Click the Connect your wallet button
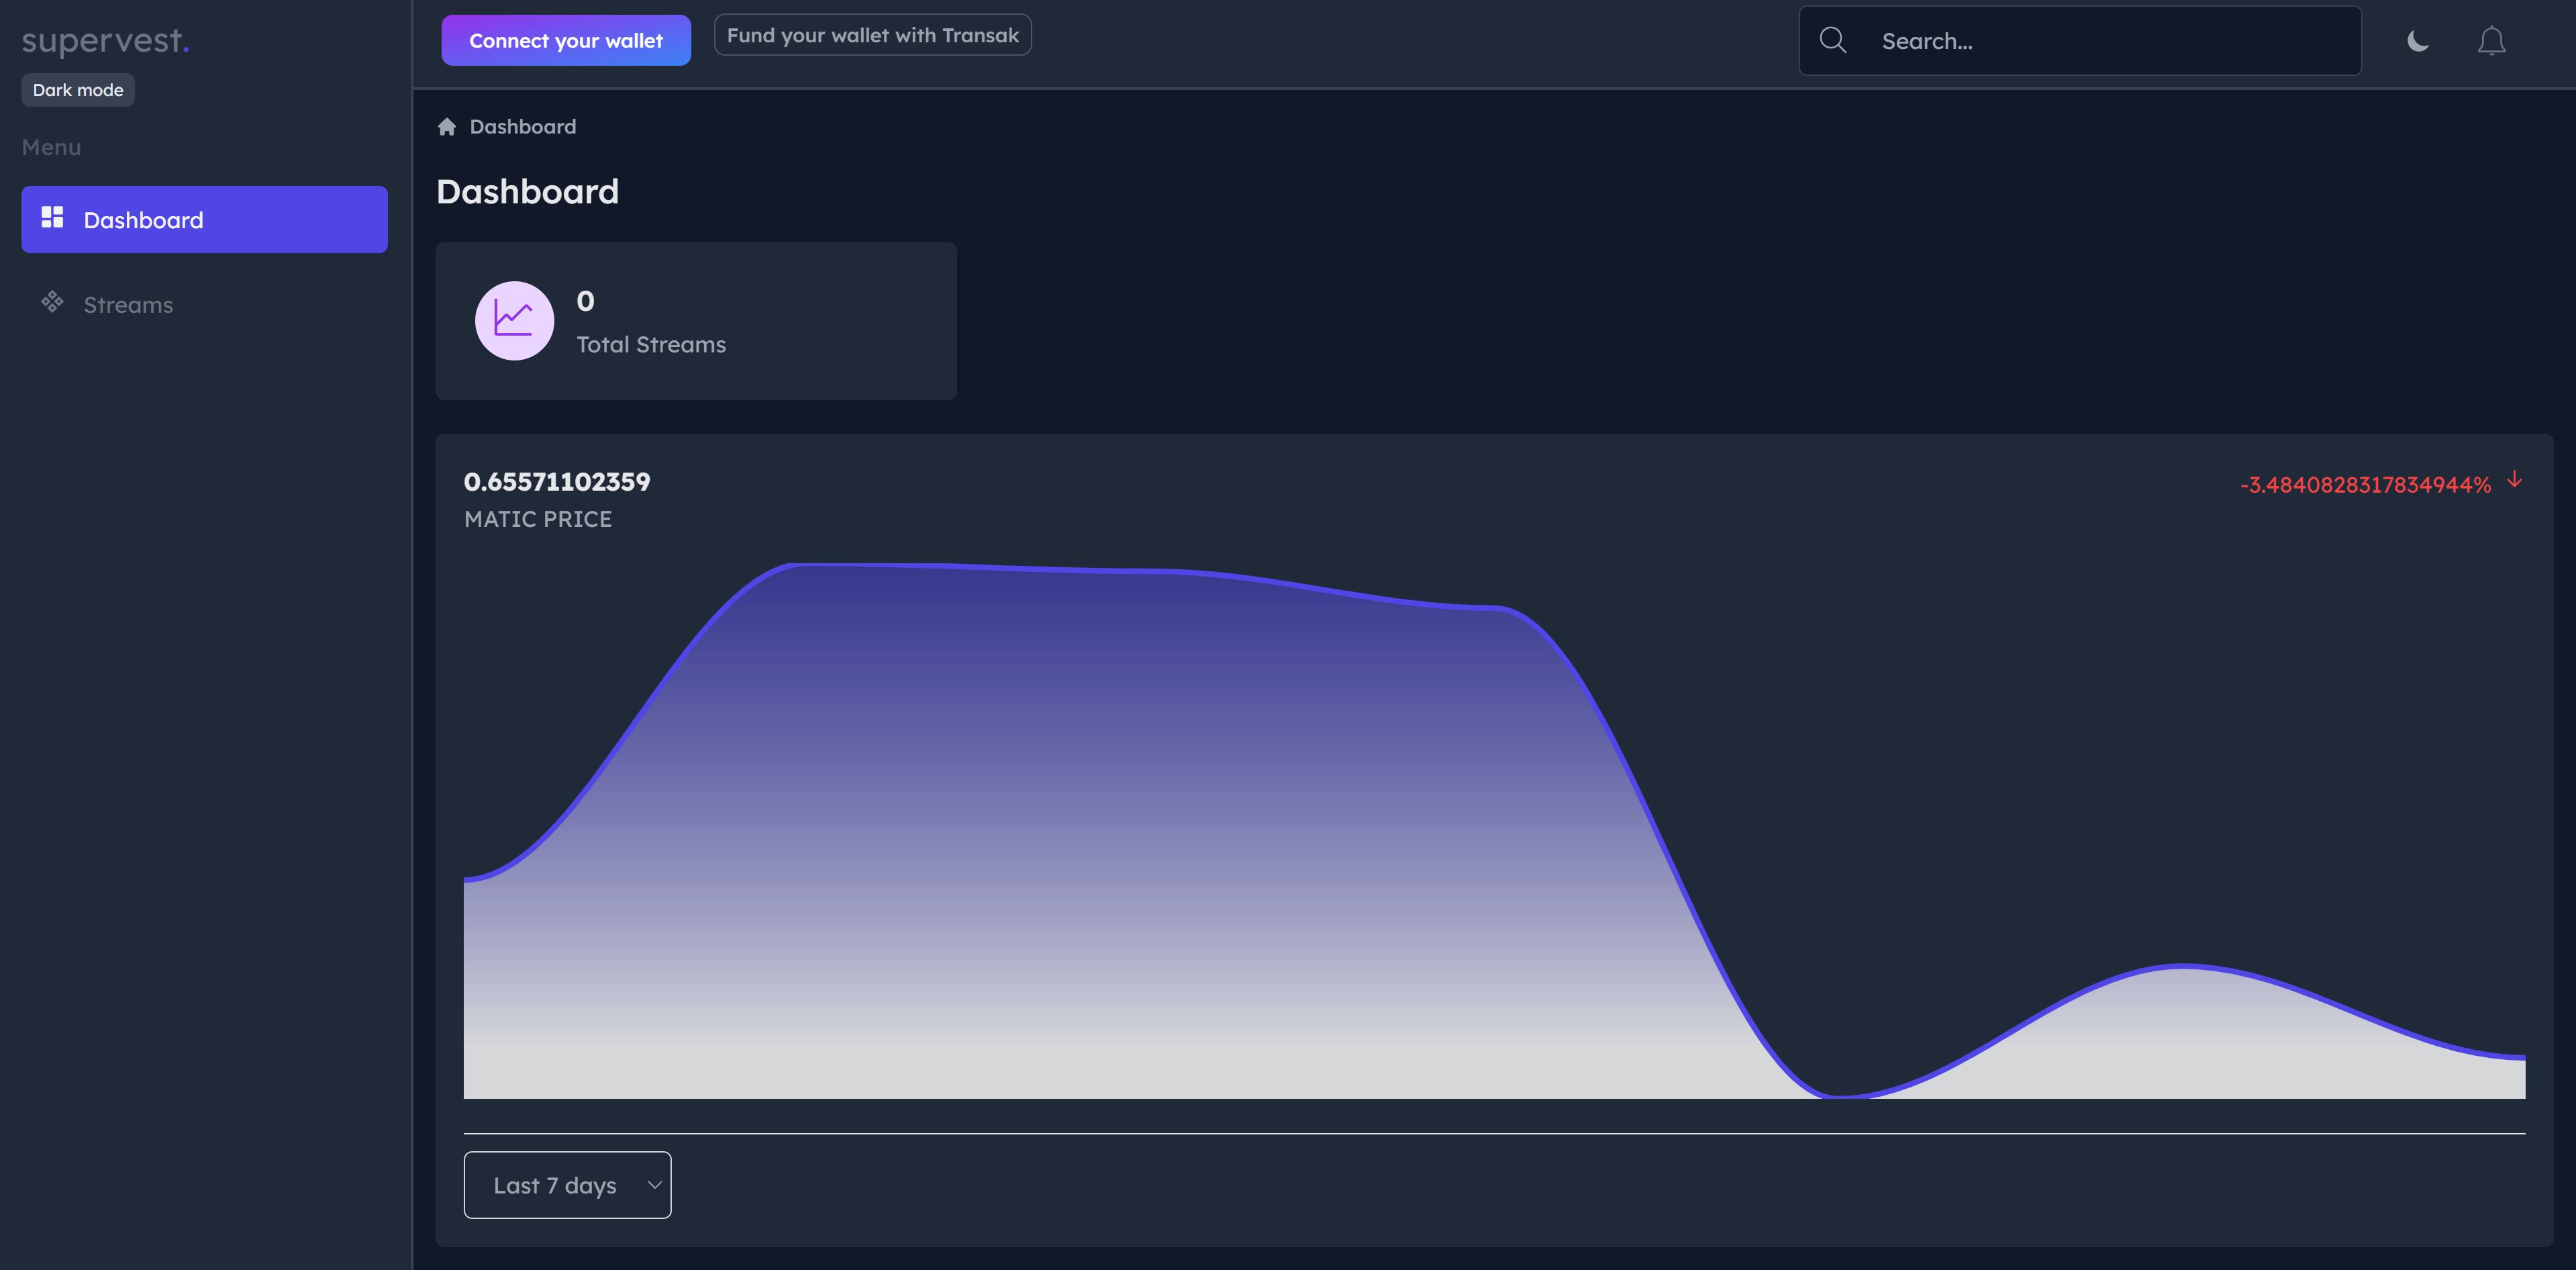 click(x=566, y=38)
